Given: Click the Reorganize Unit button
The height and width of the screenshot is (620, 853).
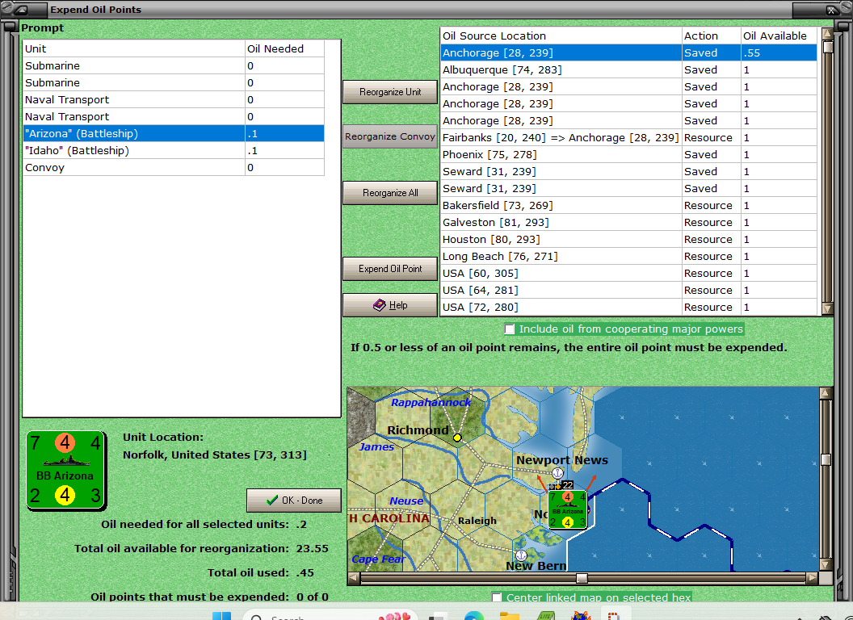Looking at the screenshot, I should tap(390, 92).
